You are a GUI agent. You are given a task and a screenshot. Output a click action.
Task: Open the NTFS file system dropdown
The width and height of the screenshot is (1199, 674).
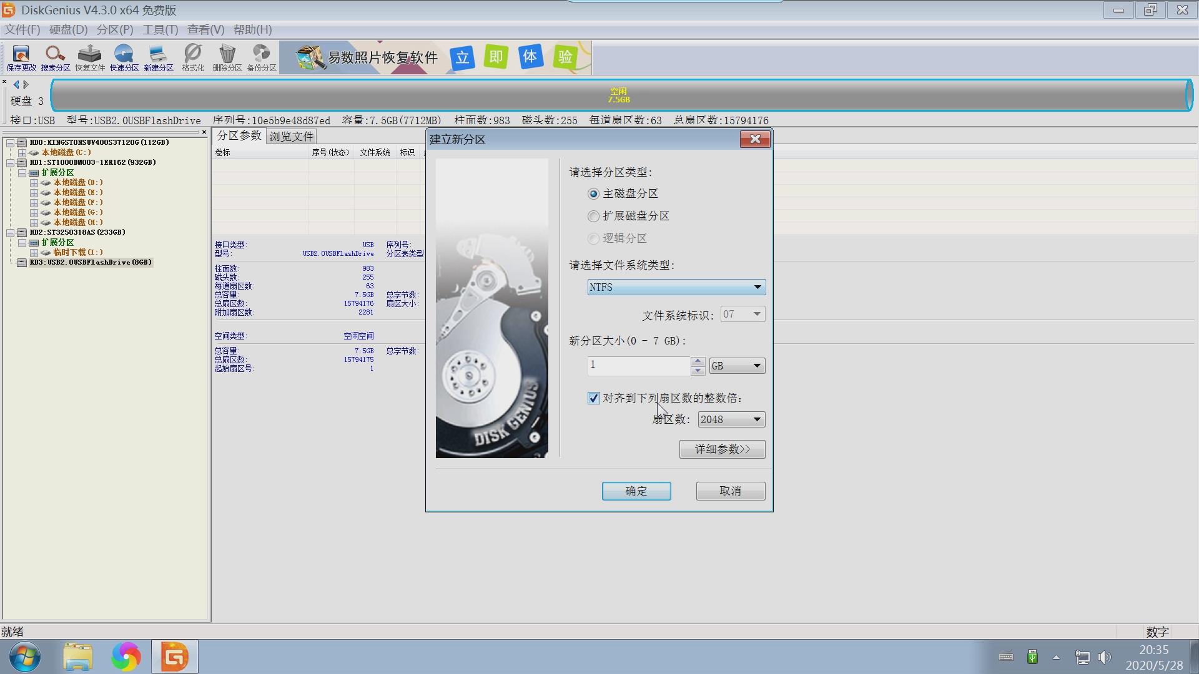click(x=757, y=287)
